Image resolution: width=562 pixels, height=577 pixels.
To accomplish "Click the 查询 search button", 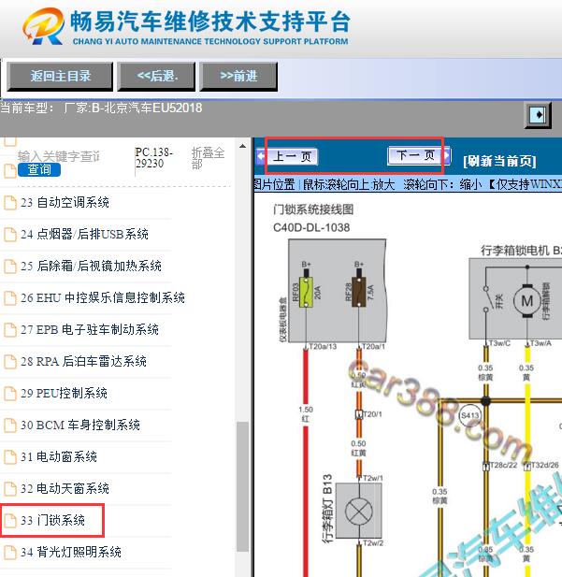I will click(x=39, y=169).
